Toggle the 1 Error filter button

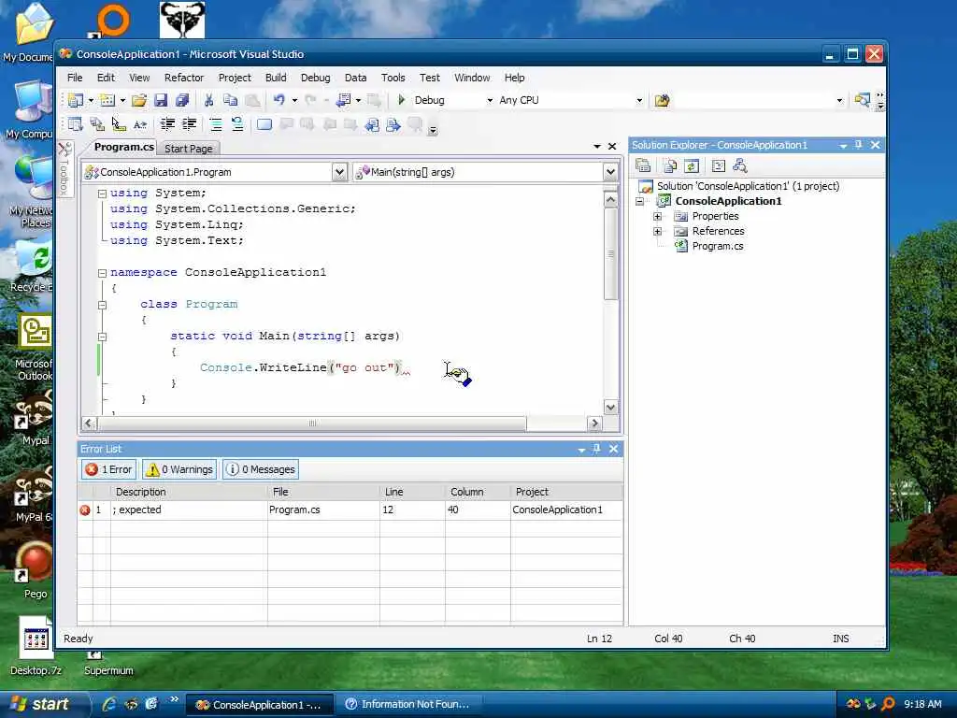coord(108,469)
